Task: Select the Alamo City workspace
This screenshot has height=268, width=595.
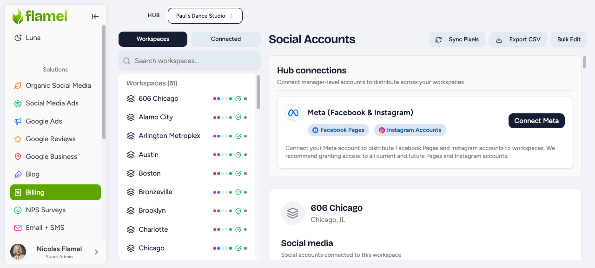Action: [187, 117]
